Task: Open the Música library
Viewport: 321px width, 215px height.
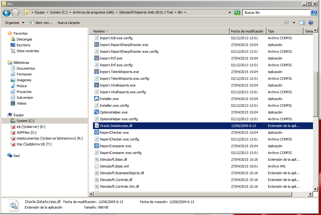Action: 22,86
